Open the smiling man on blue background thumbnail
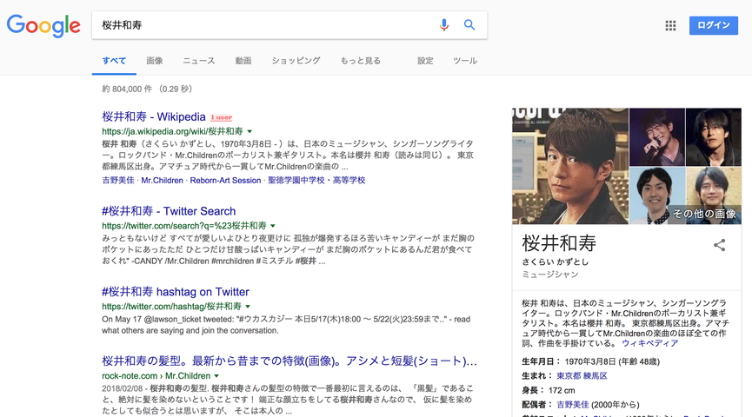The width and height of the screenshot is (752, 417). pyautogui.click(x=657, y=195)
